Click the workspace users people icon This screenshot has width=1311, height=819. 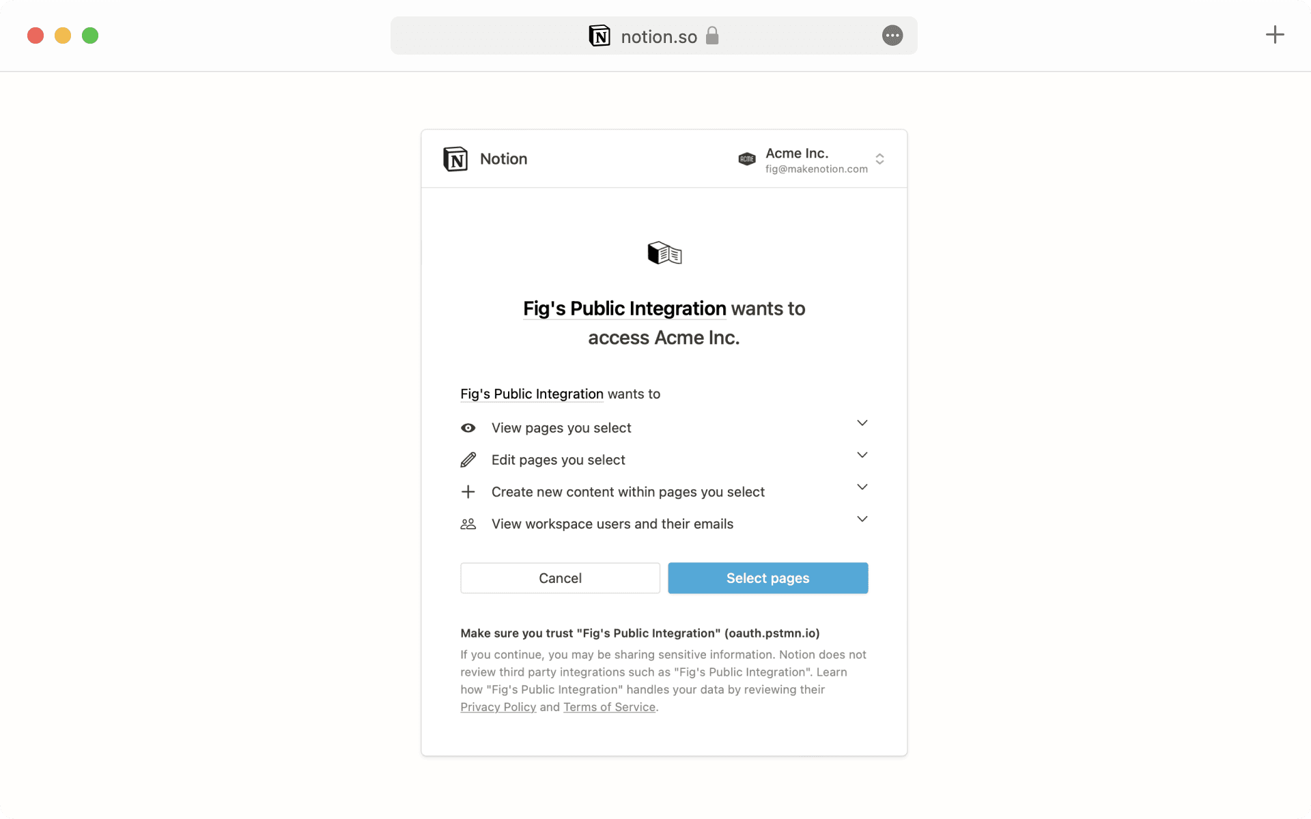[468, 523]
